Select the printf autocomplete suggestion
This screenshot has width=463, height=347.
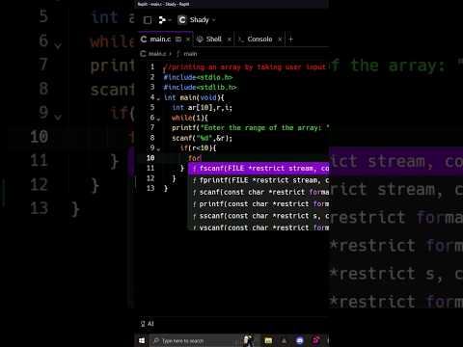(x=259, y=204)
